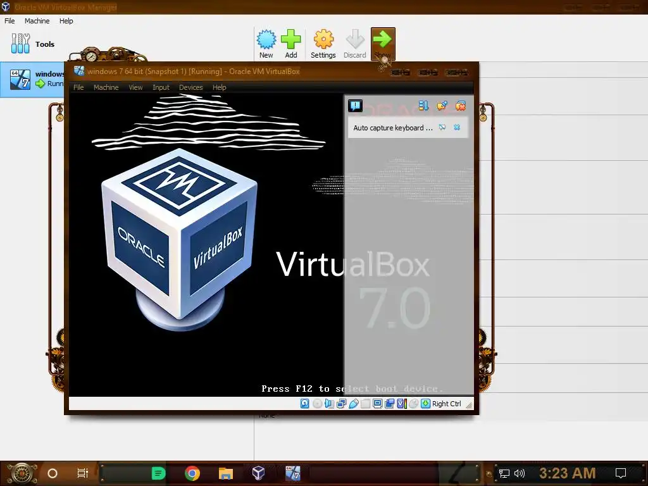648x486 pixels.
Task: Open Input menu in the VM window
Action: [x=161, y=87]
